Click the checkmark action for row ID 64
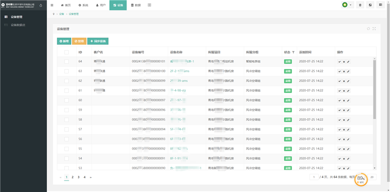This screenshot has height=192, width=390. click(x=339, y=62)
